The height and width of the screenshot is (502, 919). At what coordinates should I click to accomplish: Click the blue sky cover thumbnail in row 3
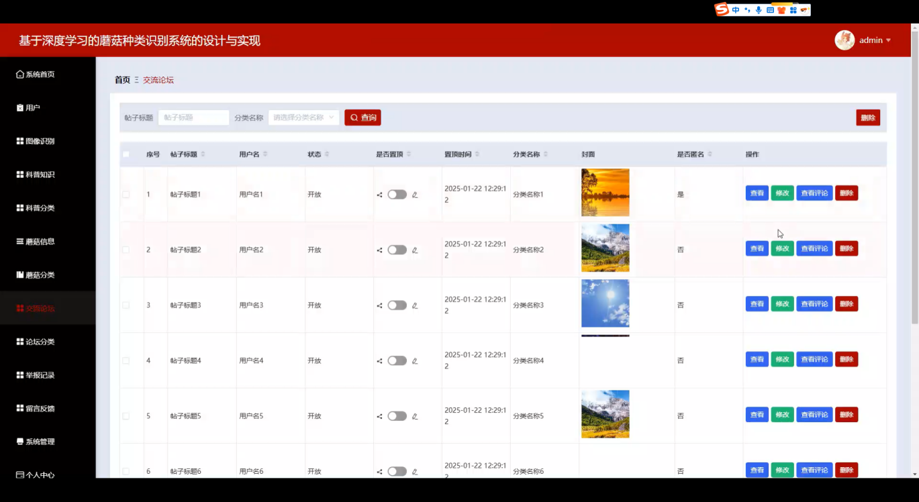(x=606, y=303)
